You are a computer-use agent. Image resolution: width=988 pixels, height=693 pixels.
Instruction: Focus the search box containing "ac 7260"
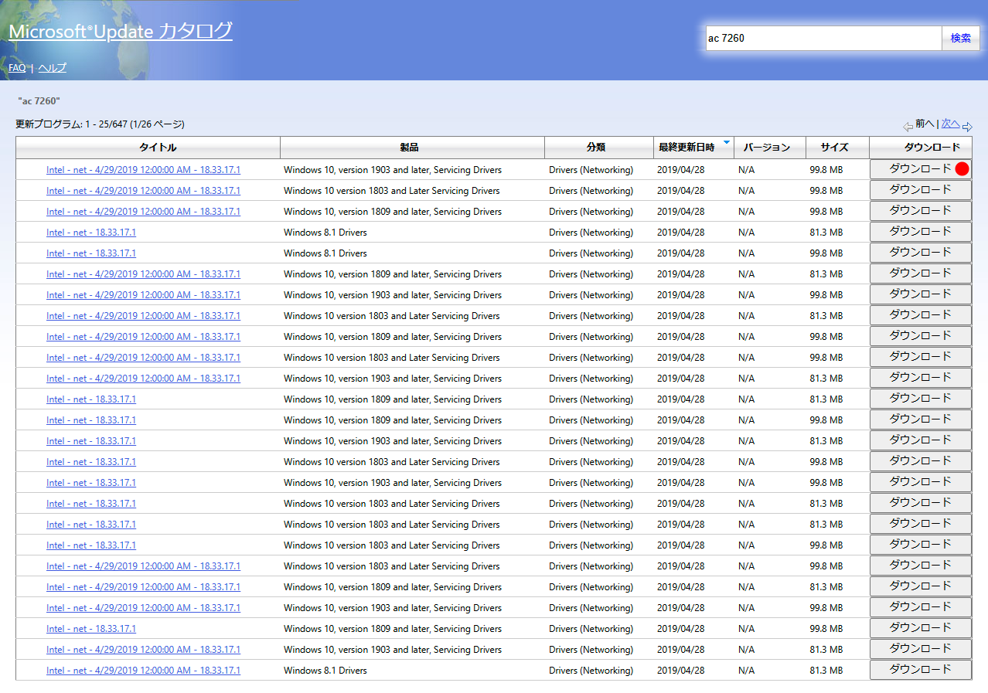tap(823, 38)
